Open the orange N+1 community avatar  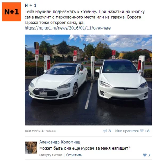[x=11, y=12]
